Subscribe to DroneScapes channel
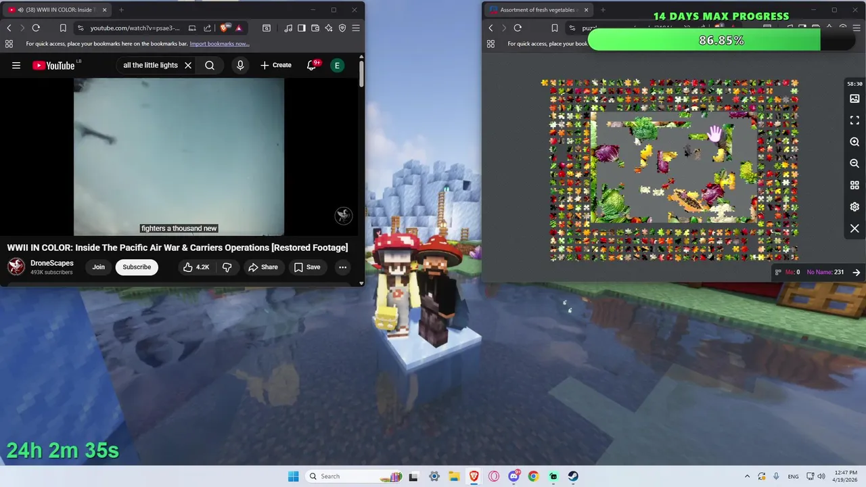866x487 pixels. pyautogui.click(x=137, y=267)
